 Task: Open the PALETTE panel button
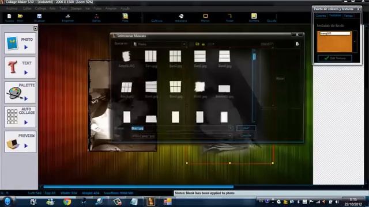point(20,92)
